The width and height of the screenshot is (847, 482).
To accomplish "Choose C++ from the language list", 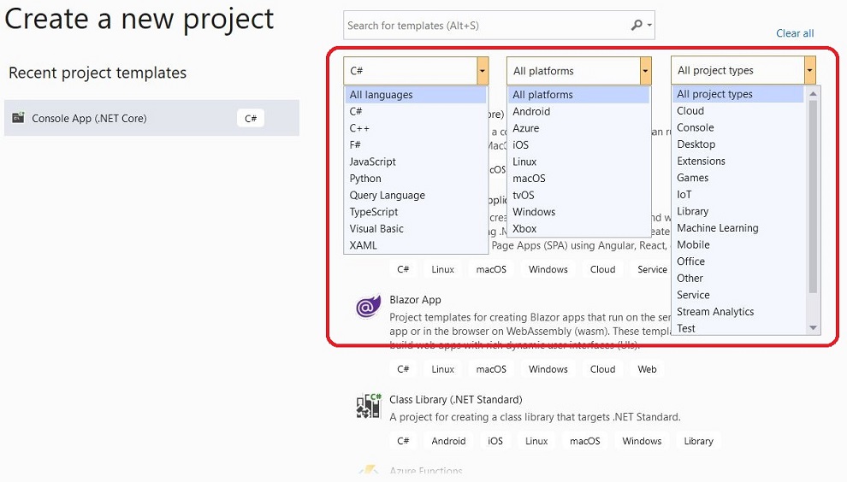I will 416,128.
